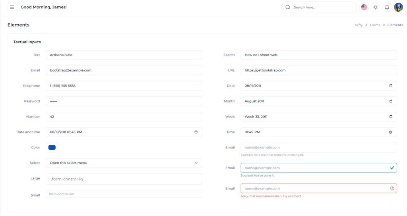
Task: Select the valid Email field with checkmark
Action: [x=314, y=168]
